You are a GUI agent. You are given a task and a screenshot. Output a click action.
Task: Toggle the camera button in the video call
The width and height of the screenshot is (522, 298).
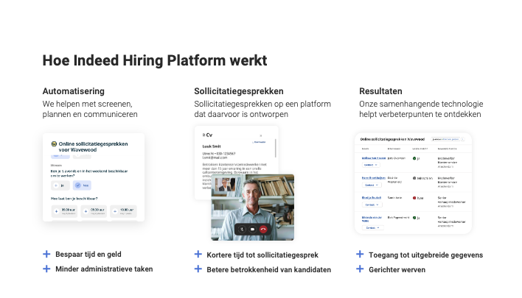point(253,230)
